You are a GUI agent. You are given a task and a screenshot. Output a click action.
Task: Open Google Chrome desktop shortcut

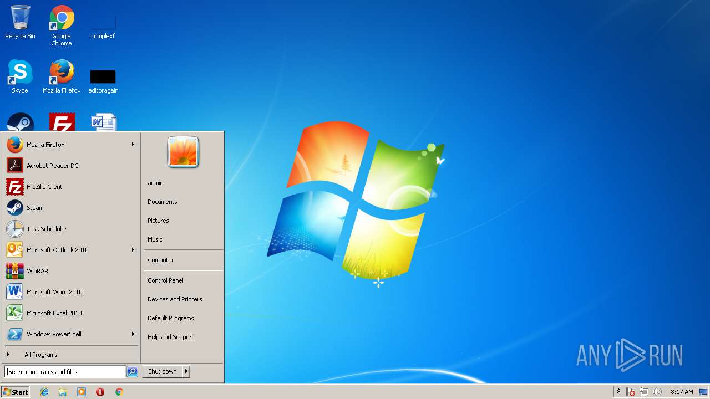(x=62, y=25)
